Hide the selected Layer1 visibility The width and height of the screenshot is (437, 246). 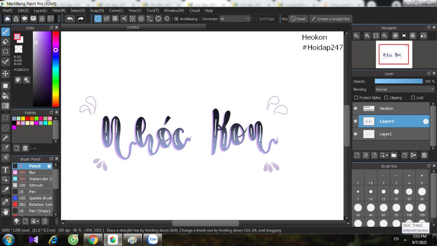pyautogui.click(x=355, y=121)
